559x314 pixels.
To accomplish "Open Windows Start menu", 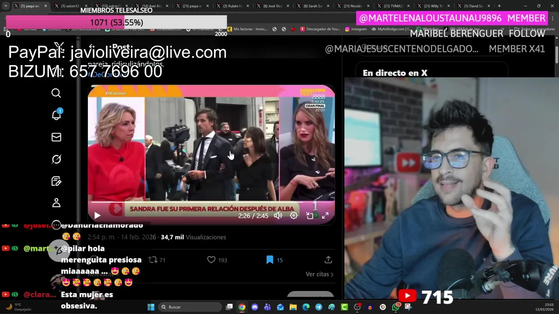I will pyautogui.click(x=151, y=307).
